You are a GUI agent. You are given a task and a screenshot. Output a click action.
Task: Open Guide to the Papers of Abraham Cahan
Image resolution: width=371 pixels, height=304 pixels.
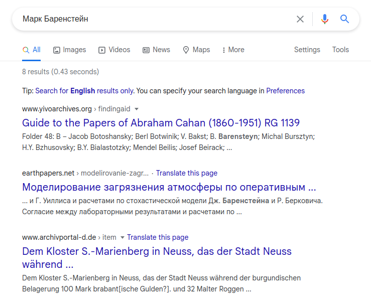161,123
